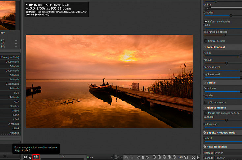
Task: Click the minus icon in left panel
Action: coord(5,156)
